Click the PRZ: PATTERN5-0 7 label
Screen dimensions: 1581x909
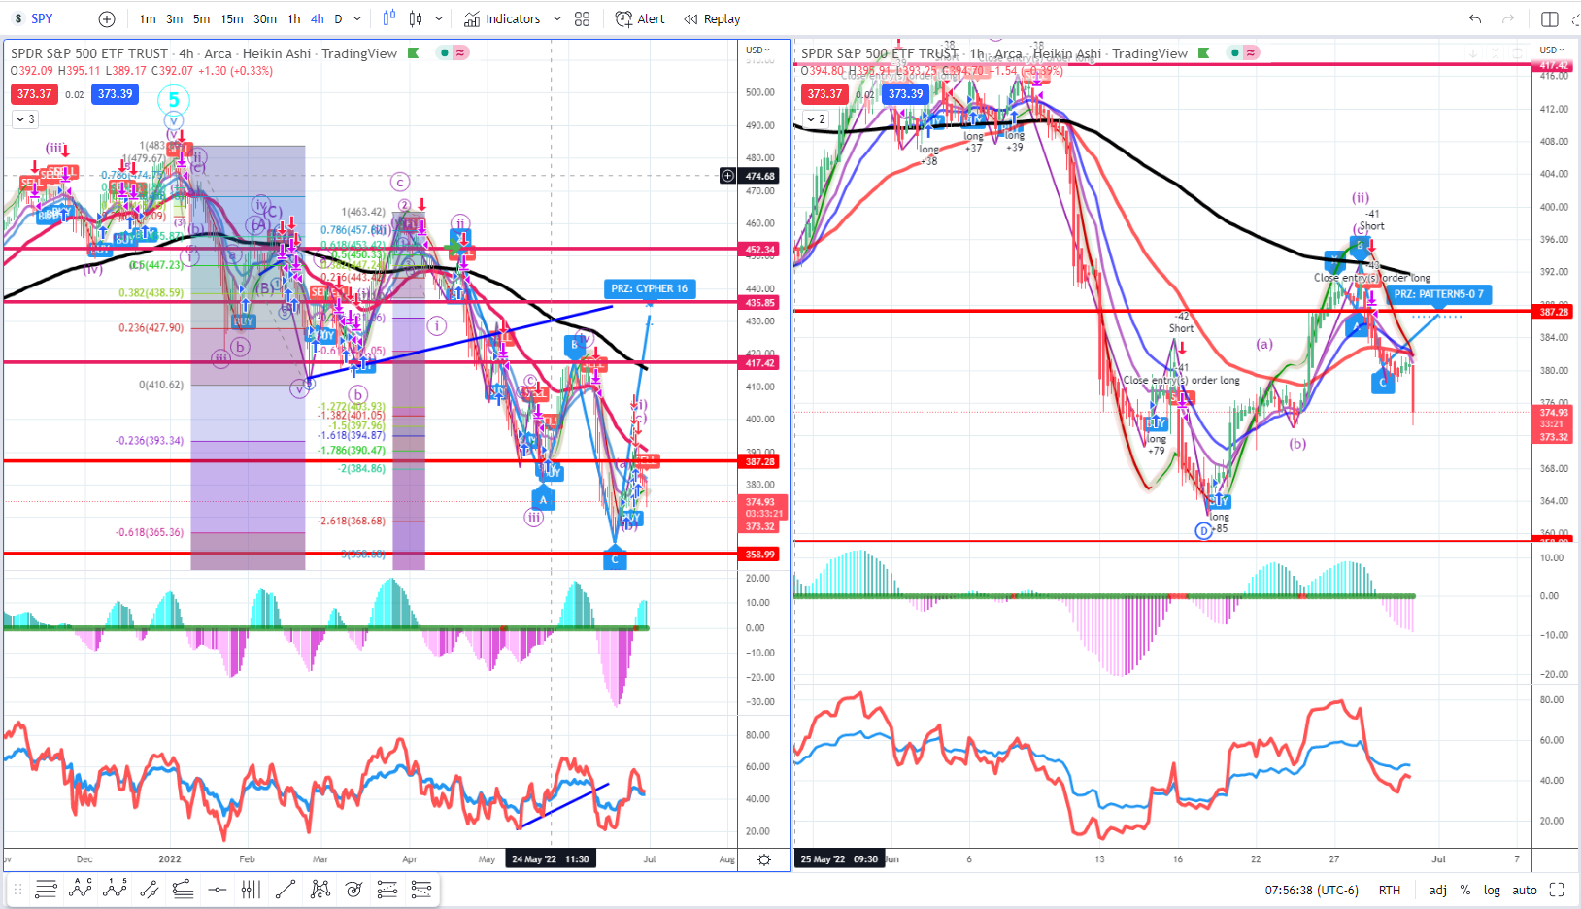coord(1438,294)
